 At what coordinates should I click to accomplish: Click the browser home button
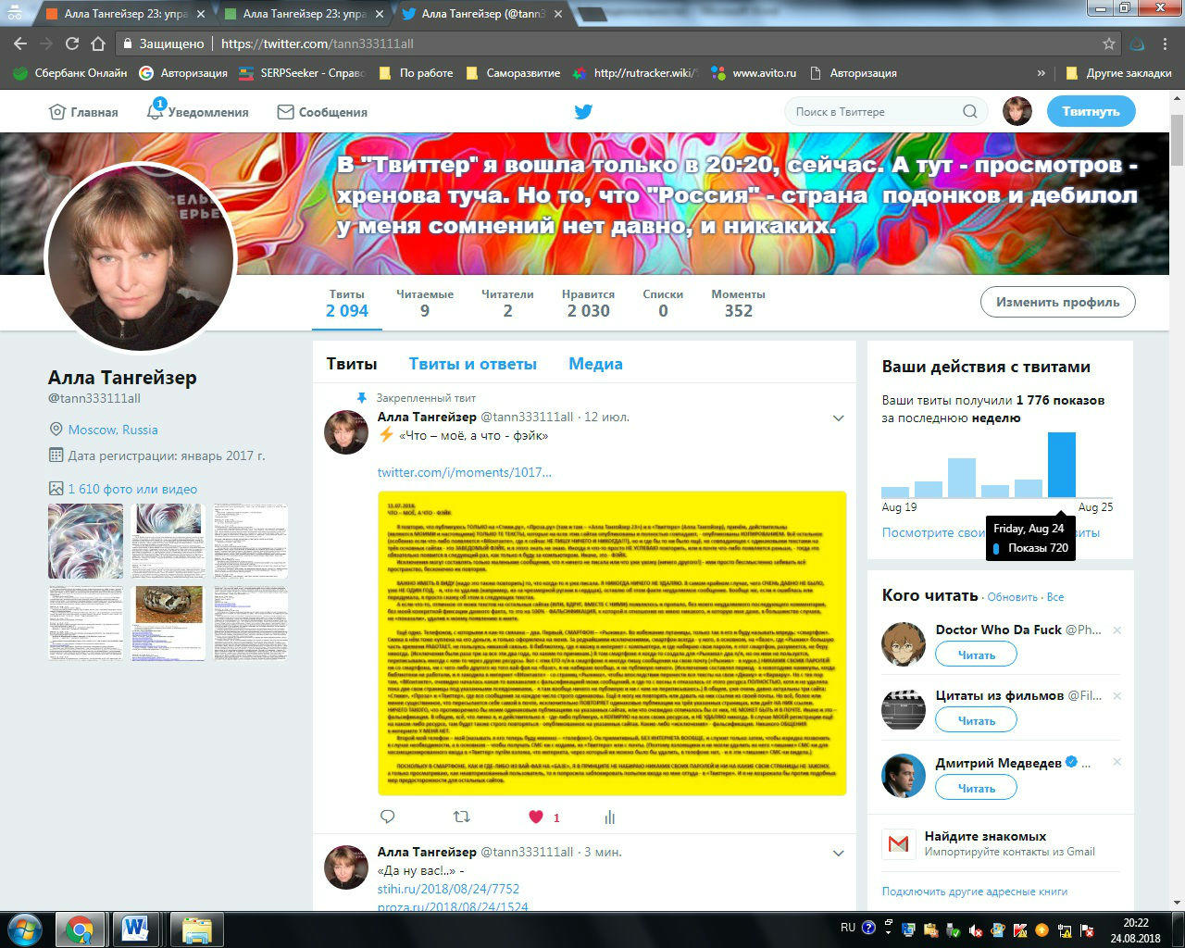click(98, 44)
